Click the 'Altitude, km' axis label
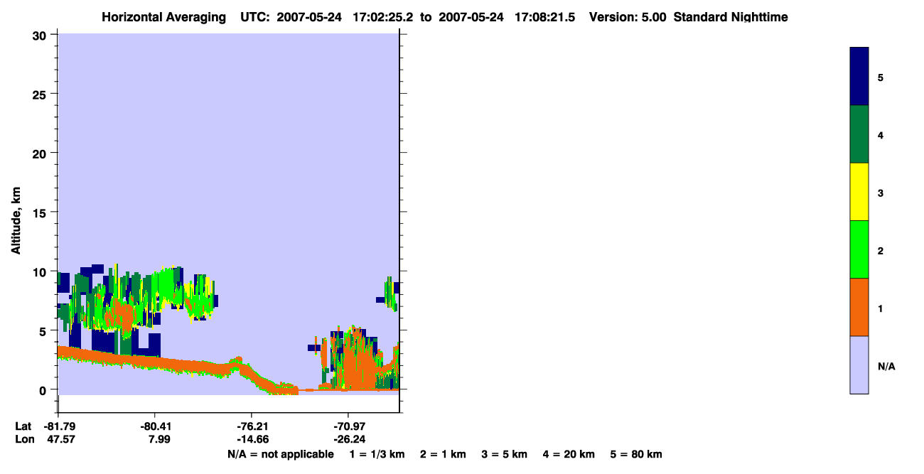Screen dimensions: 924x474 (16, 220)
